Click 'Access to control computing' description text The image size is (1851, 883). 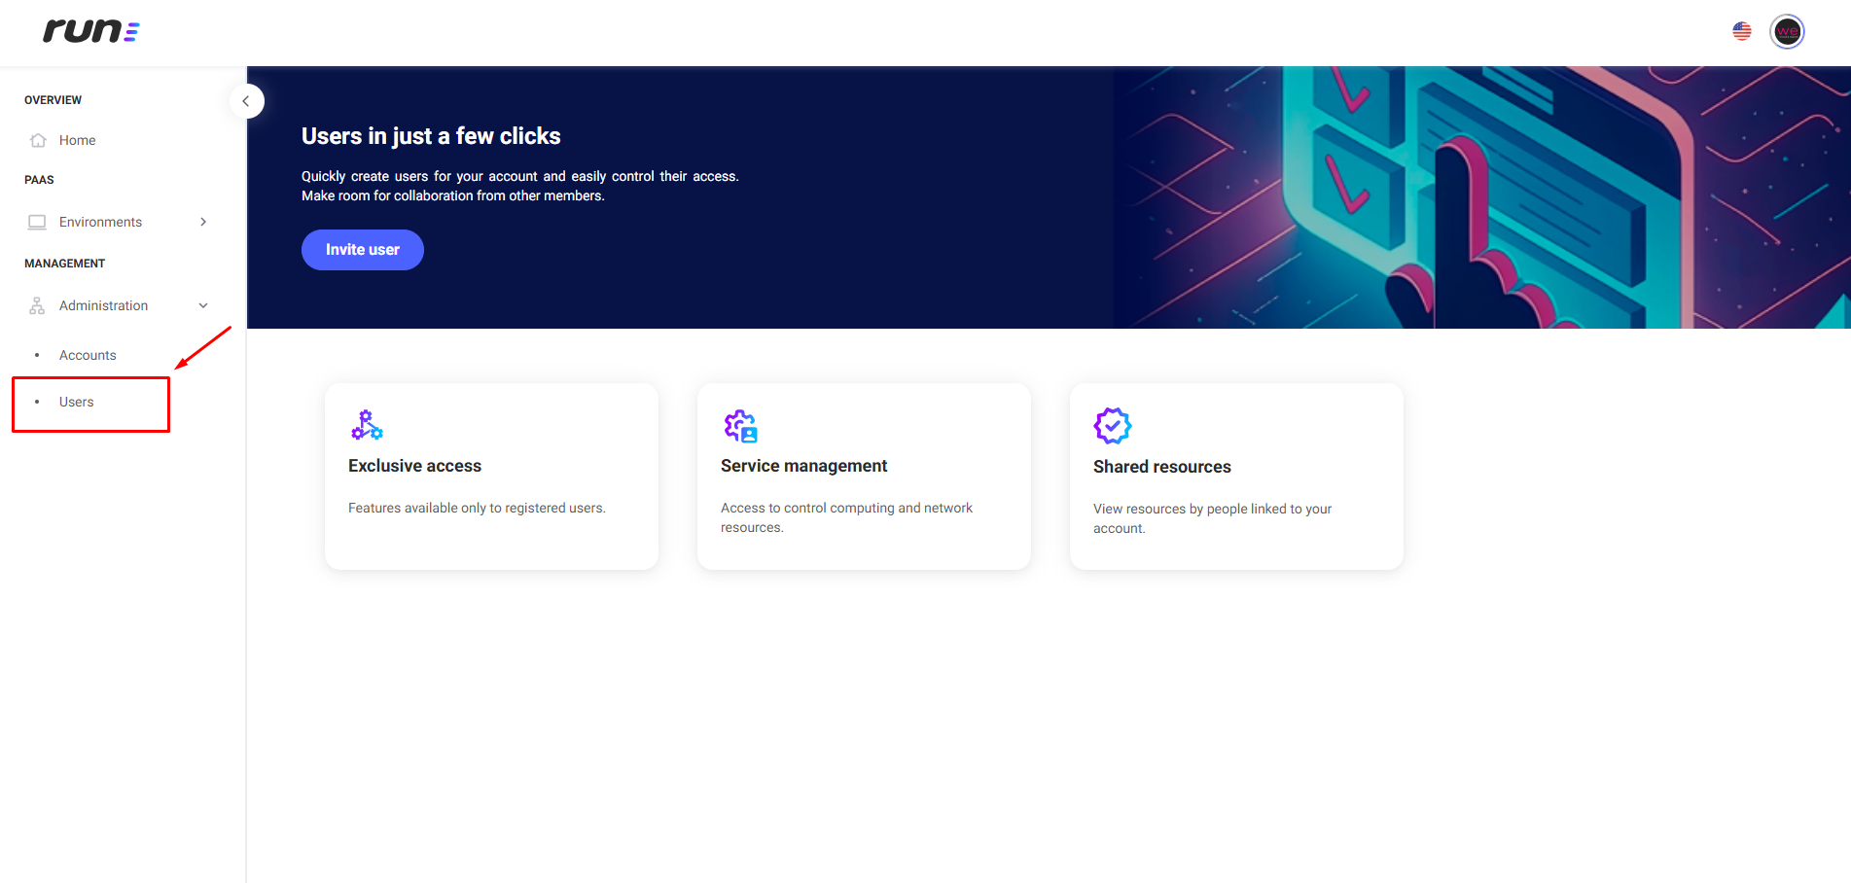point(846,517)
